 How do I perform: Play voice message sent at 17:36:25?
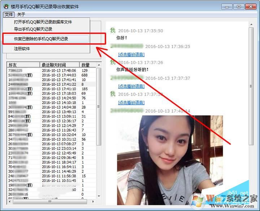click(131, 55)
